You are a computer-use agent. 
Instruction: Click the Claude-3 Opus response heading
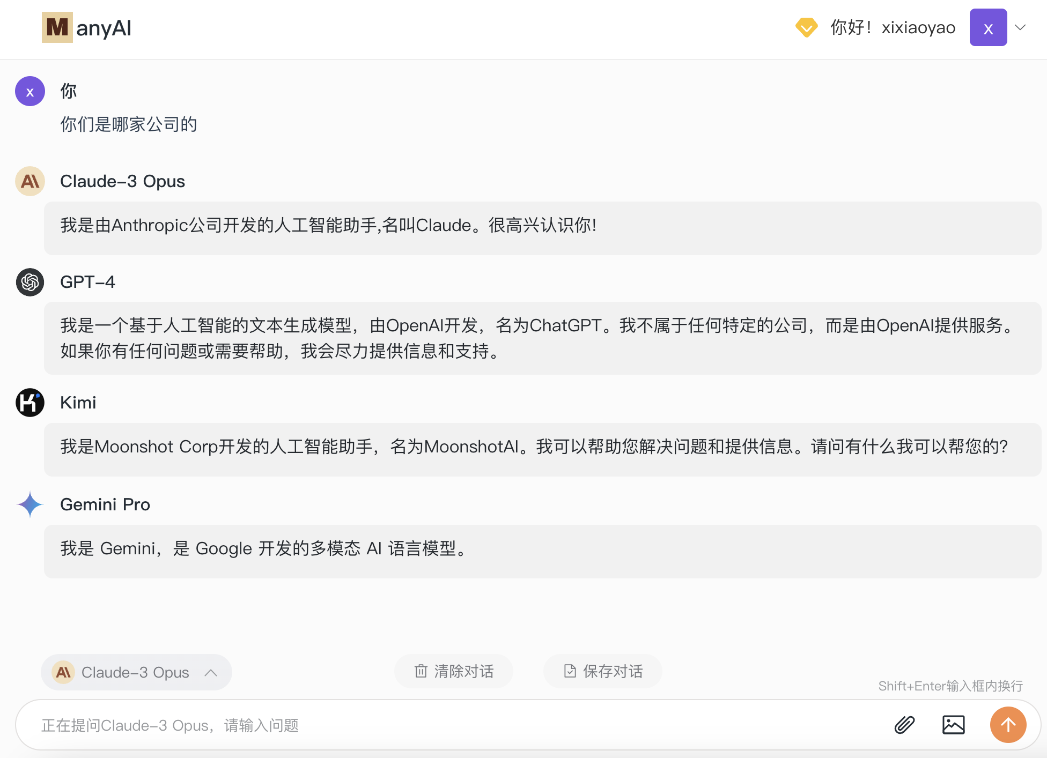point(122,181)
